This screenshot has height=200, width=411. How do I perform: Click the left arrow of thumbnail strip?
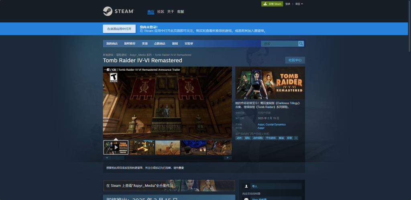tap(107, 158)
